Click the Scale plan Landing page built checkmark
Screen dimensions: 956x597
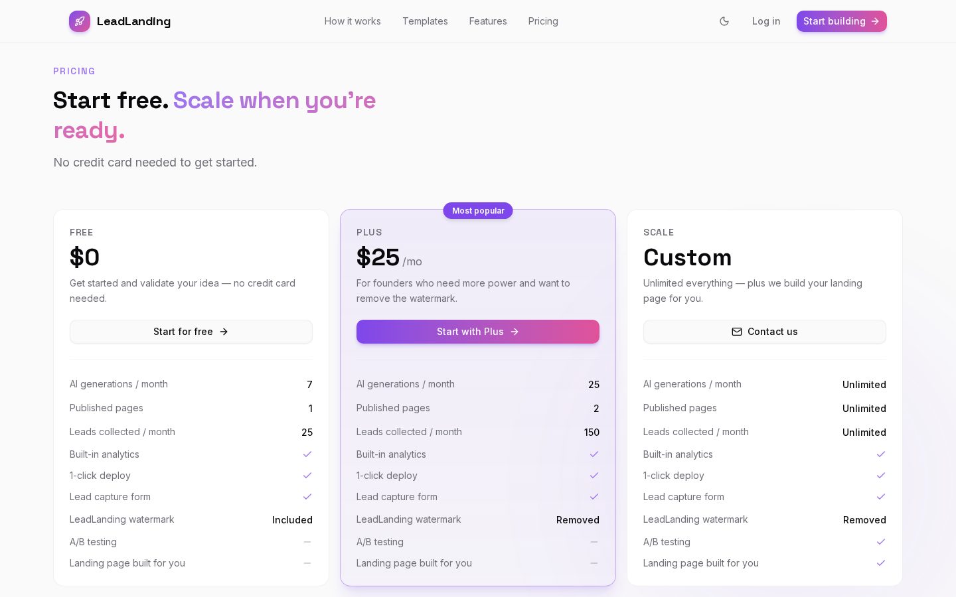click(881, 563)
